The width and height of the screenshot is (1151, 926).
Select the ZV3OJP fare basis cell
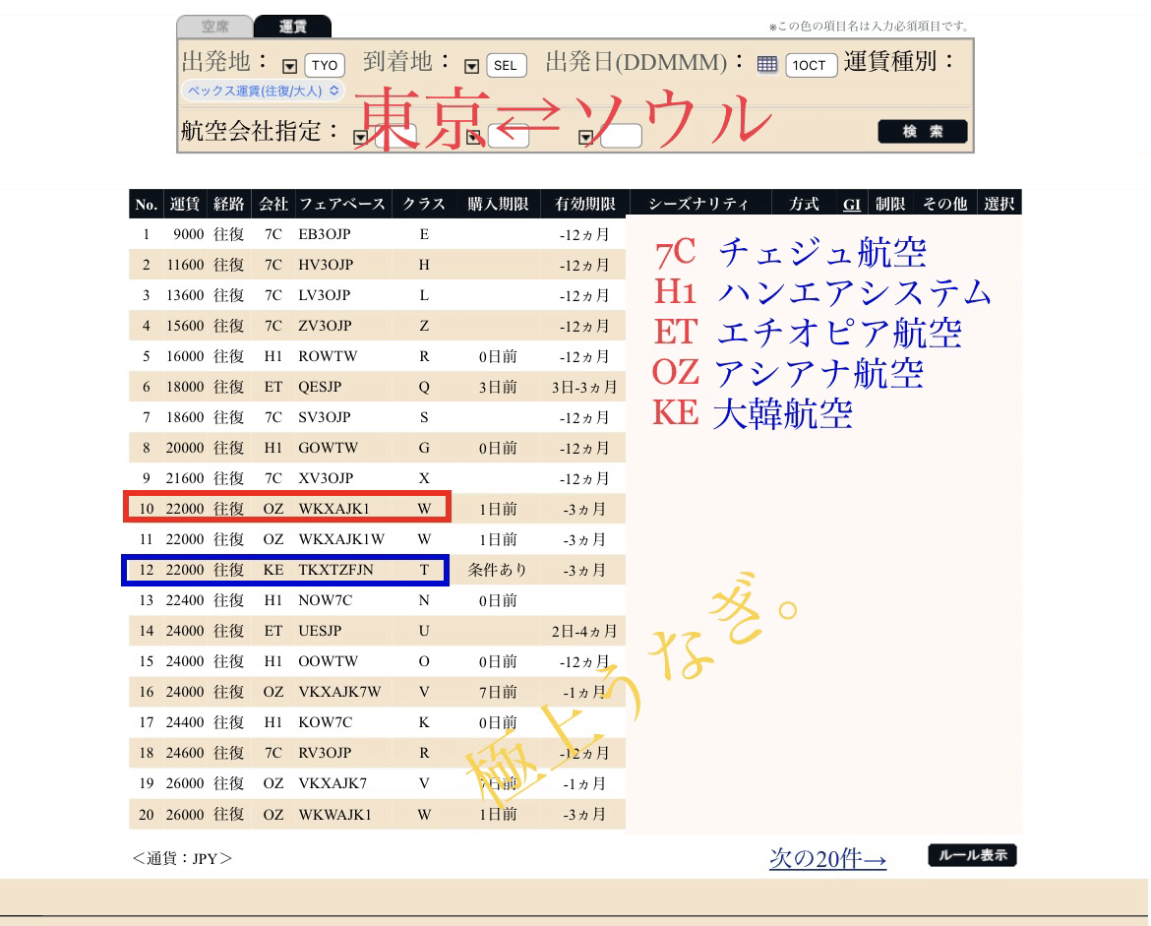click(x=326, y=326)
